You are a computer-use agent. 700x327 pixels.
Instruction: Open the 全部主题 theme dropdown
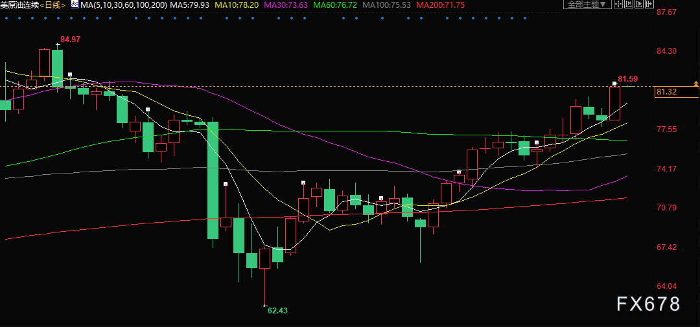[x=587, y=5]
